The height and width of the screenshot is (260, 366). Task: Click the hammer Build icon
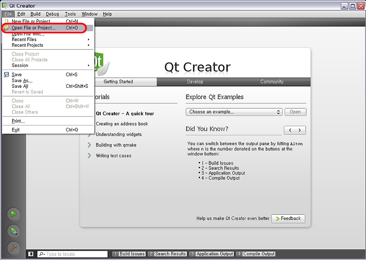click(14, 248)
